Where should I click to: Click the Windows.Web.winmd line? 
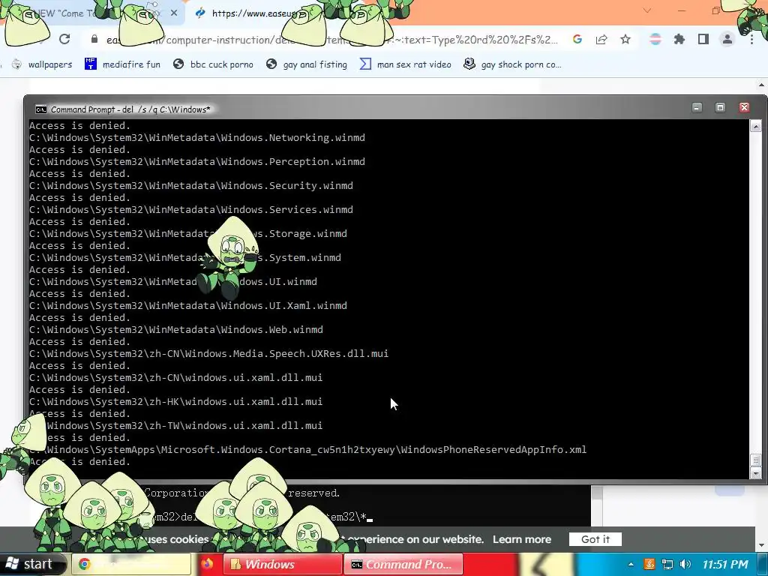coord(175,330)
